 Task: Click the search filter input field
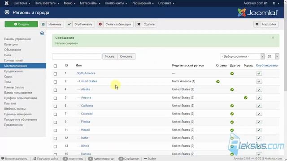point(77,56)
